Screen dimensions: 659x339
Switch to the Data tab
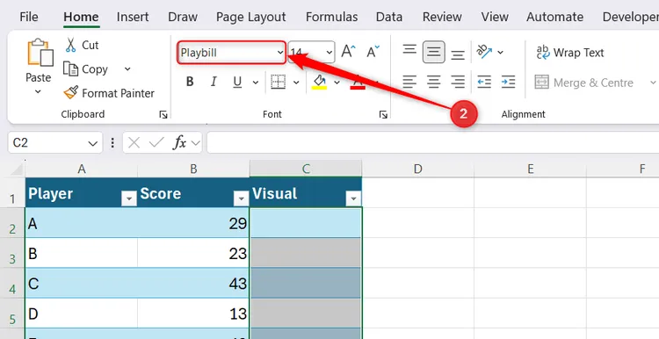(x=388, y=17)
